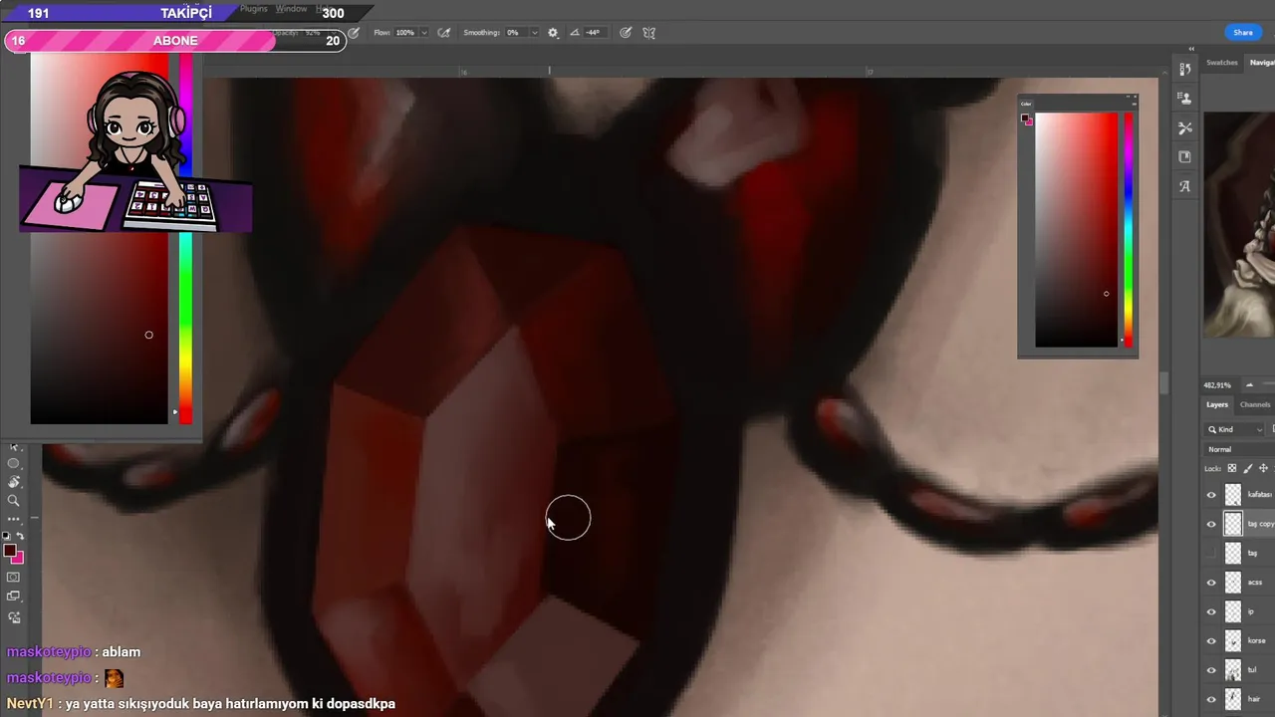Open smoothing options gear
This screenshot has height=717, width=1275.
coord(553,33)
